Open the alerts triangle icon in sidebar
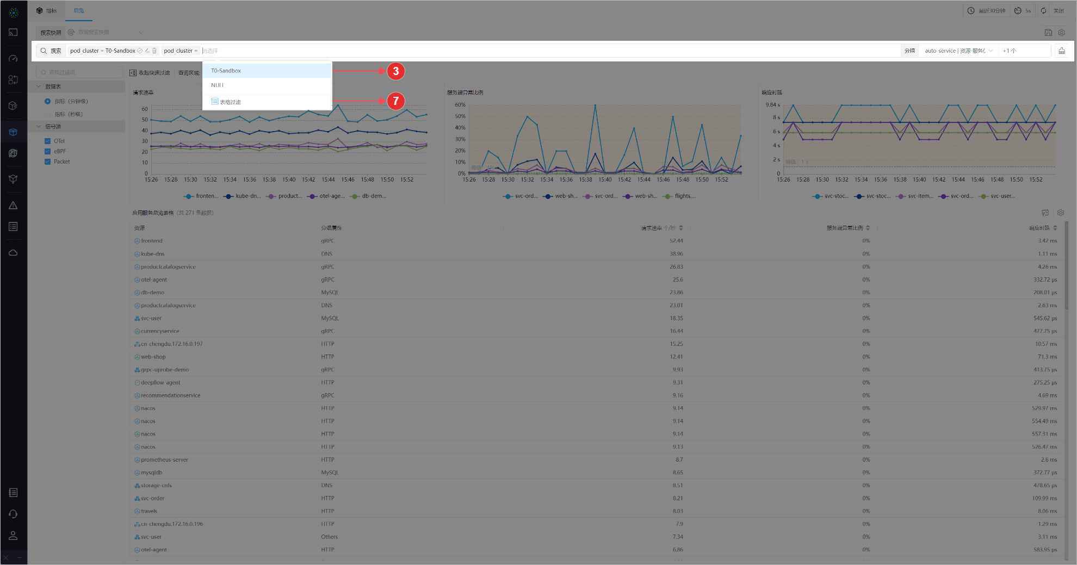This screenshot has height=565, width=1077. (14, 206)
